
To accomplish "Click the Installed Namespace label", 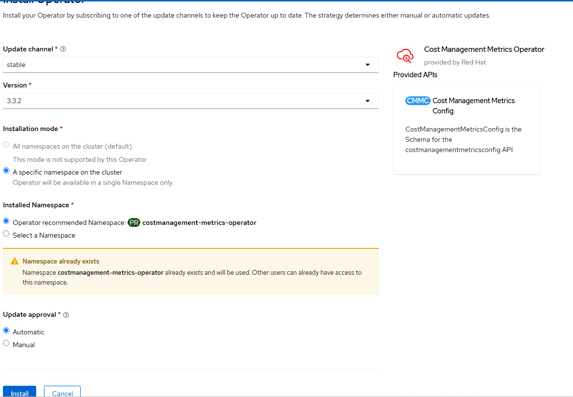I will (x=36, y=205).
